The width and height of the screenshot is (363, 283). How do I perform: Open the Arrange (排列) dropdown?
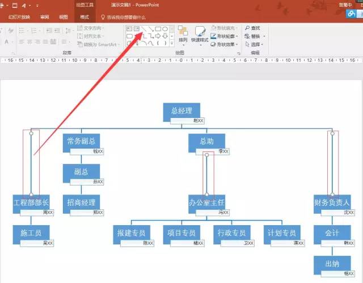[x=183, y=35]
